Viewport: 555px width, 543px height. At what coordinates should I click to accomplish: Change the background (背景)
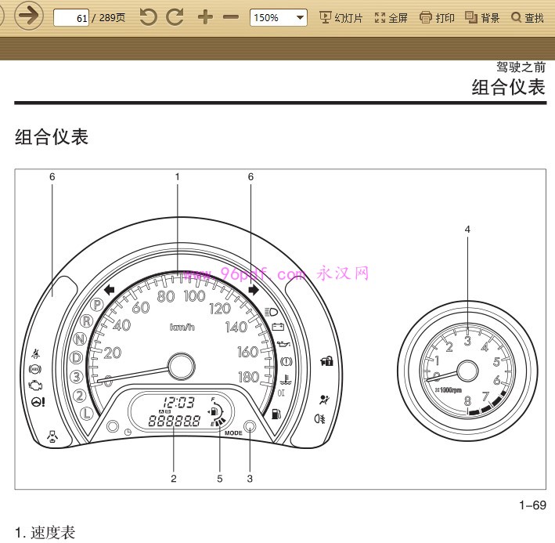482,17
